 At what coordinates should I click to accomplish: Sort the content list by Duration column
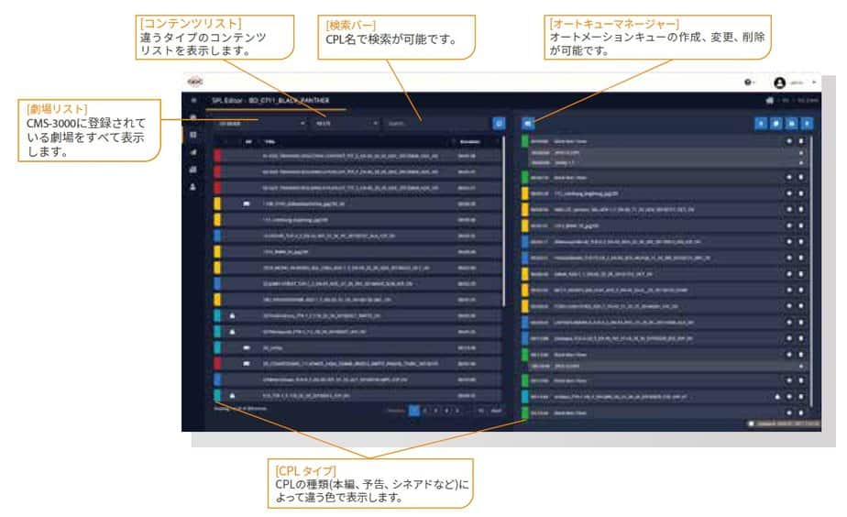[469, 142]
